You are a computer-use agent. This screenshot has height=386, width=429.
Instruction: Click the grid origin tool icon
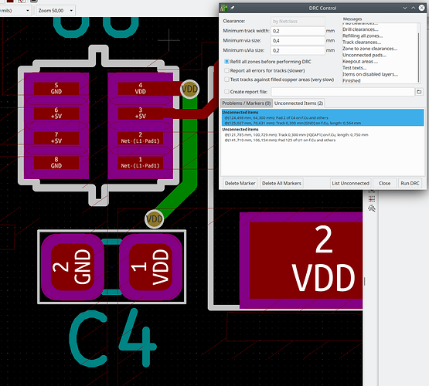click(x=372, y=198)
